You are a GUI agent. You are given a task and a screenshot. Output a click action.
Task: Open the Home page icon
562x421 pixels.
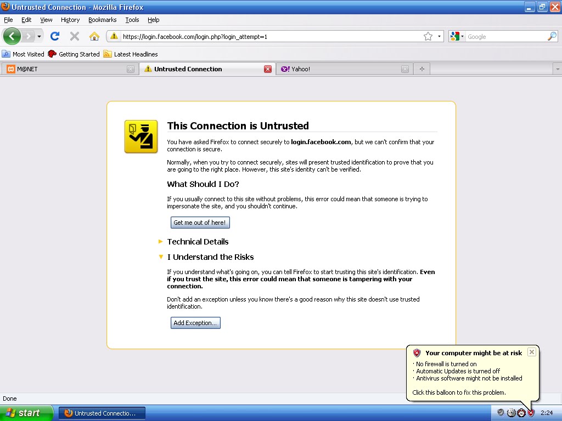[x=93, y=36]
